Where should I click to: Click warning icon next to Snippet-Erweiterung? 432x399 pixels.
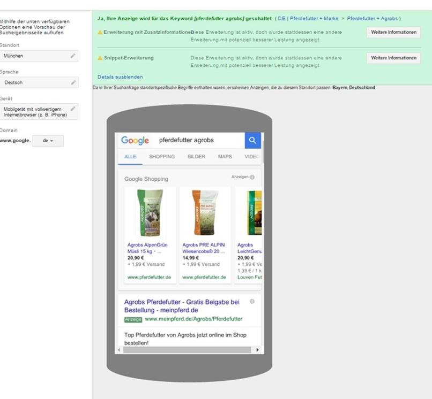100,58
